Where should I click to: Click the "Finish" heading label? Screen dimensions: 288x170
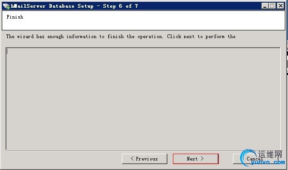click(15, 17)
